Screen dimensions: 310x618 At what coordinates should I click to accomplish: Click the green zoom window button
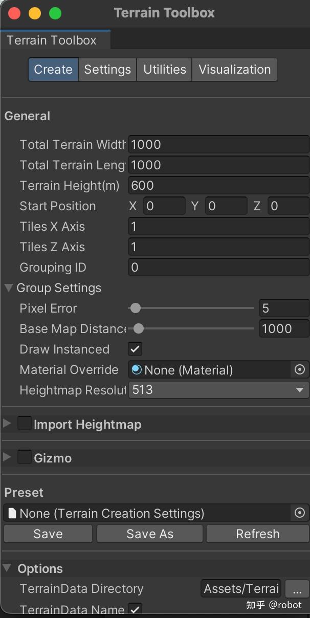(x=55, y=13)
